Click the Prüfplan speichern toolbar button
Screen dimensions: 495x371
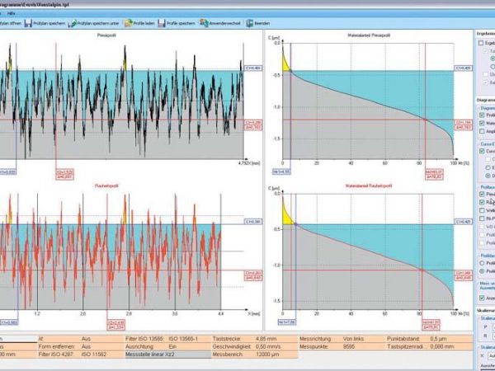[x=45, y=23]
